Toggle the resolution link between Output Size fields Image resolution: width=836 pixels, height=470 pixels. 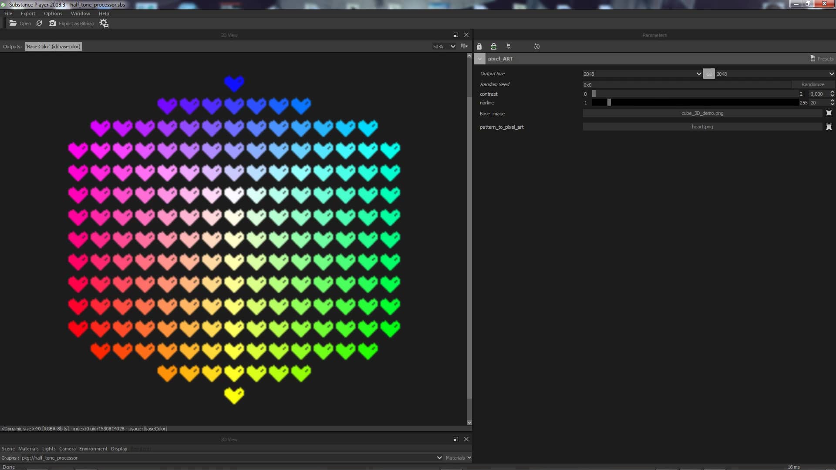[709, 74]
